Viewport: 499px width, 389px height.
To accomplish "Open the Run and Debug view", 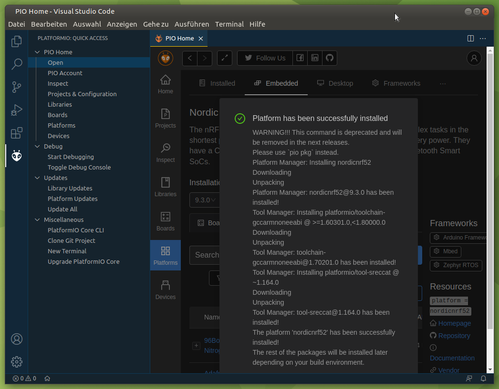I will (x=17, y=110).
